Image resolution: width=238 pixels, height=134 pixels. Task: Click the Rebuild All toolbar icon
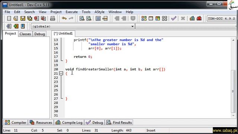click(164, 19)
